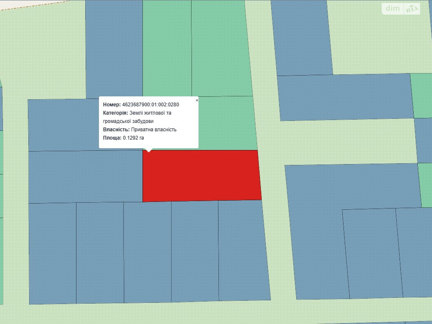The width and height of the screenshot is (432, 324).
Task: Click the Приватна власність ownership text
Action: coord(154,130)
